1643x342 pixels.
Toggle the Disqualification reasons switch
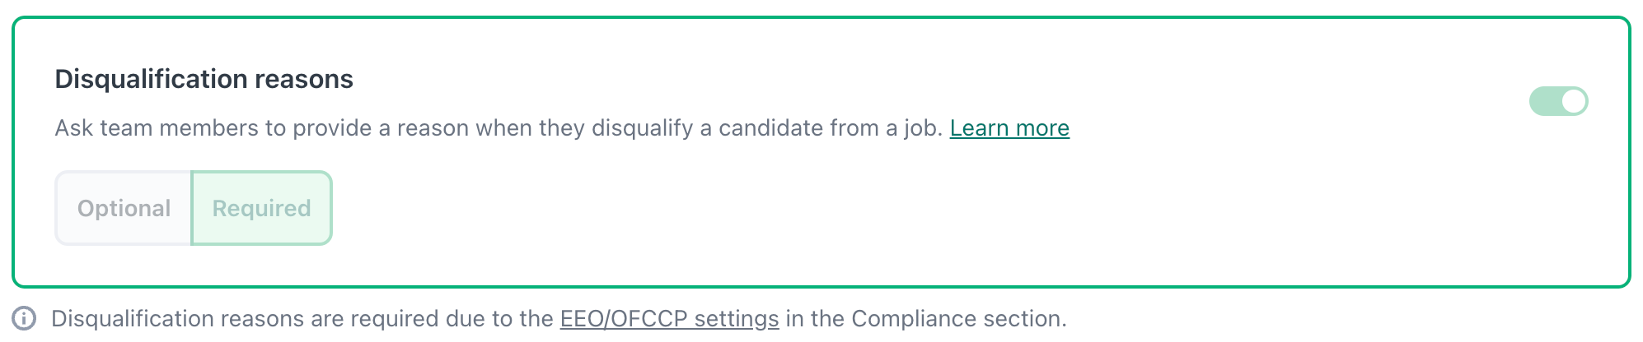click(1557, 101)
